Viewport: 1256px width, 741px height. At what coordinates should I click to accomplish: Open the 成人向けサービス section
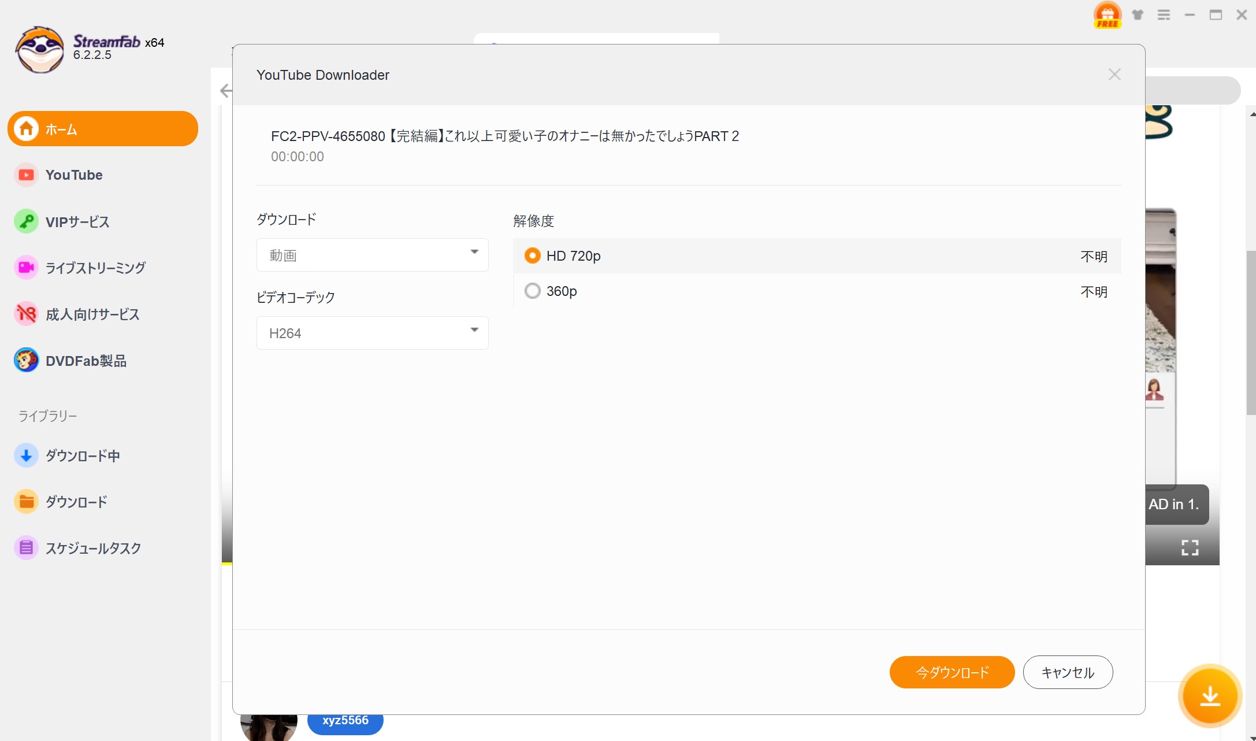pos(92,314)
